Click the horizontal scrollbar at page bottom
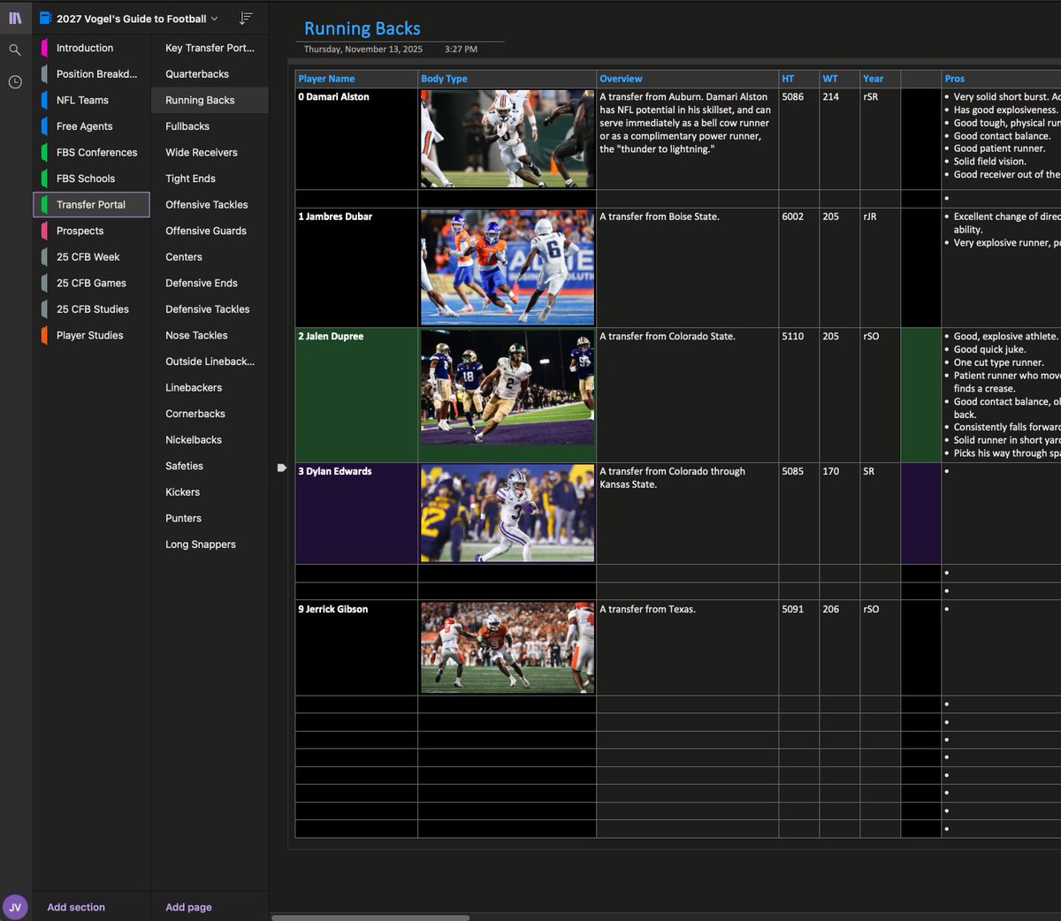 pyautogui.click(x=370, y=917)
